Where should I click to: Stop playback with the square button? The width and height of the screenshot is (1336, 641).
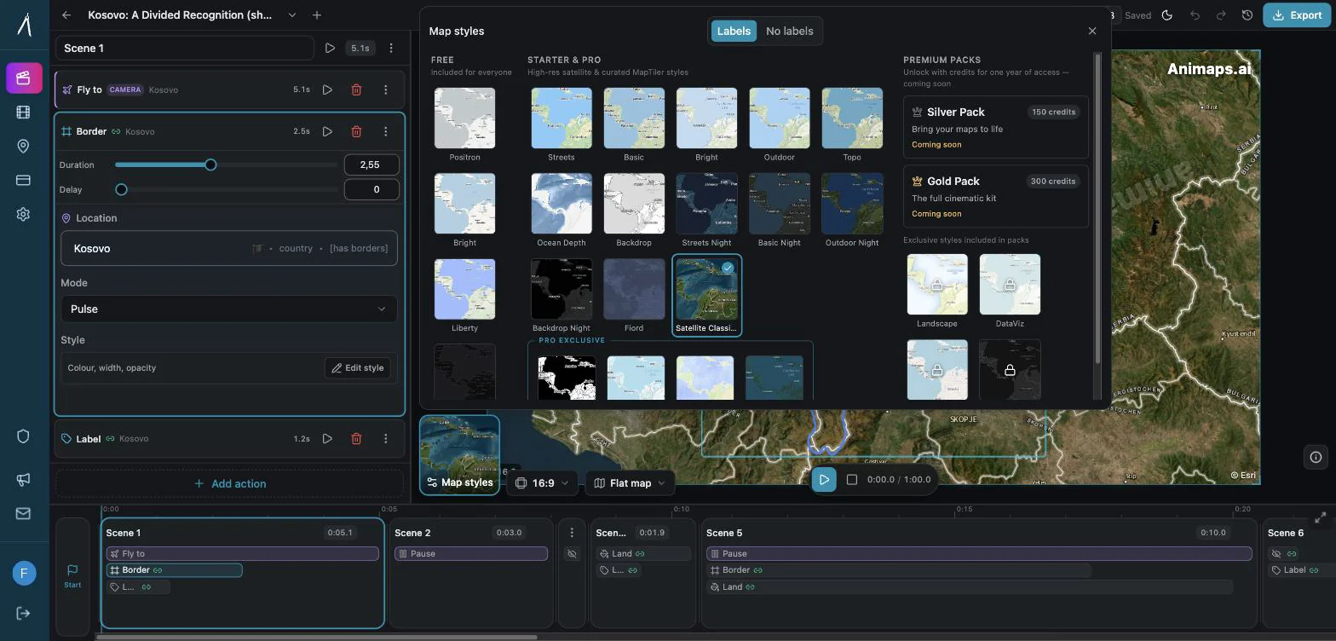click(852, 479)
